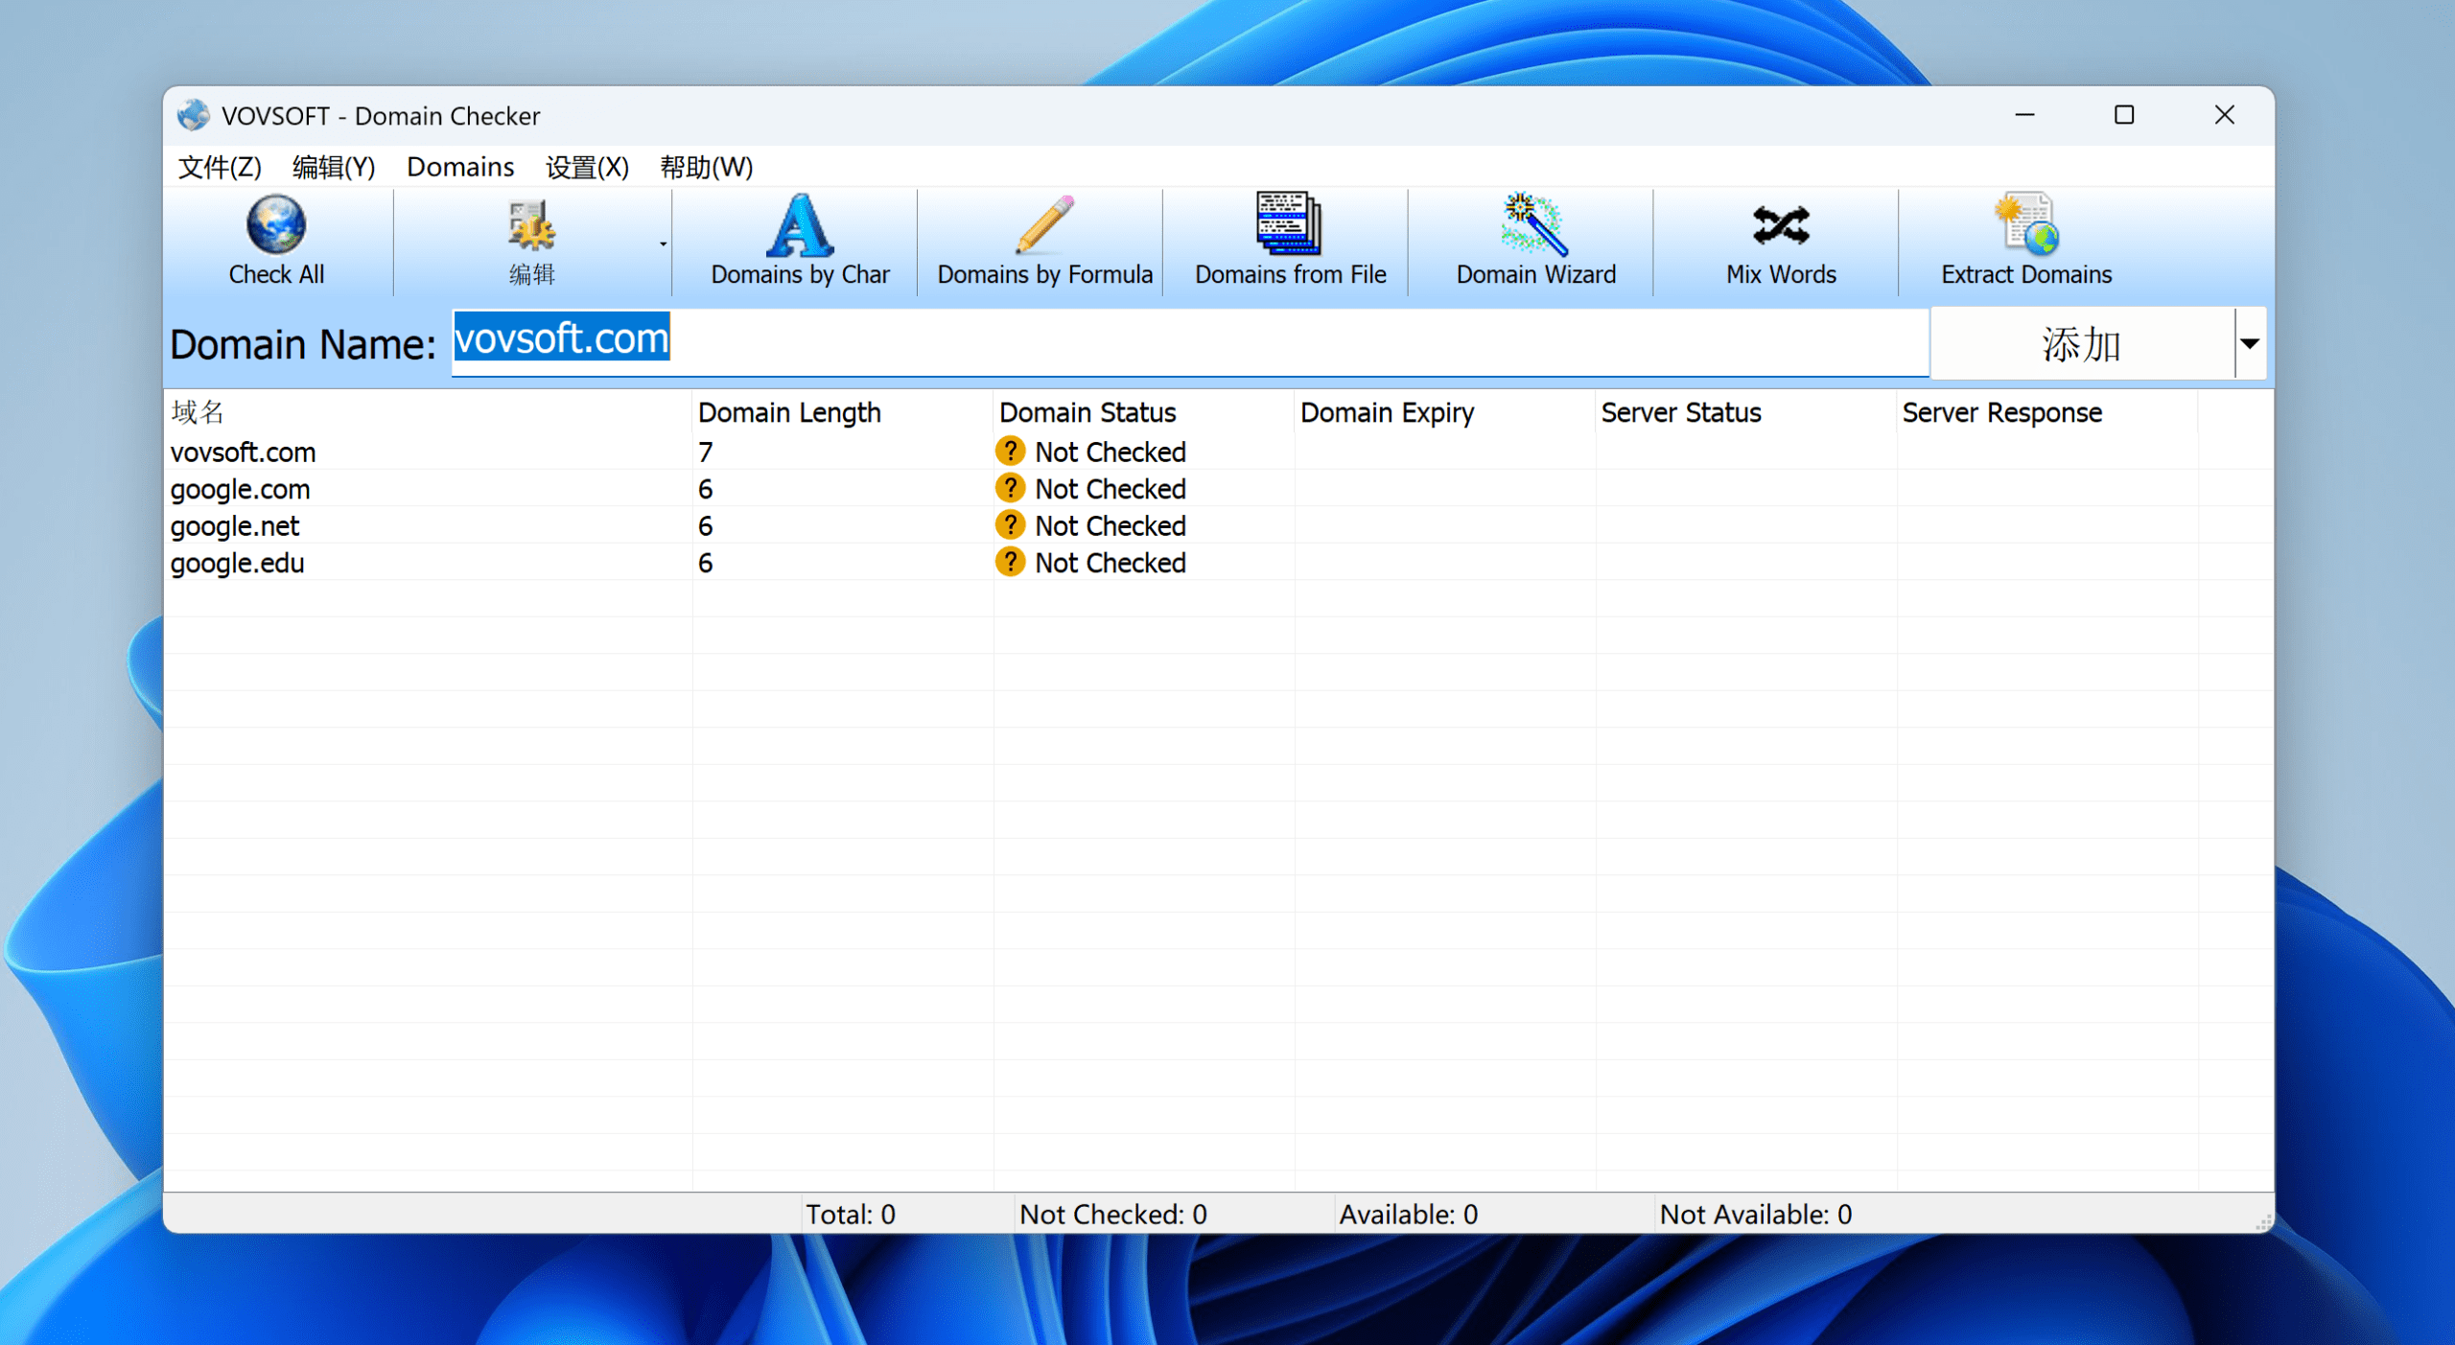Click the Domain Name: label
Image resolution: width=2455 pixels, height=1345 pixels.
click(303, 344)
